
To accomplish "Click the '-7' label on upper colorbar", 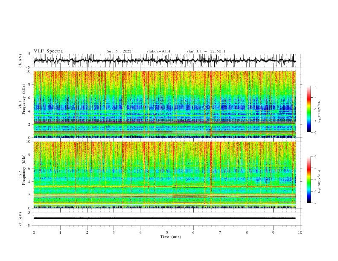I will coord(315,132).
